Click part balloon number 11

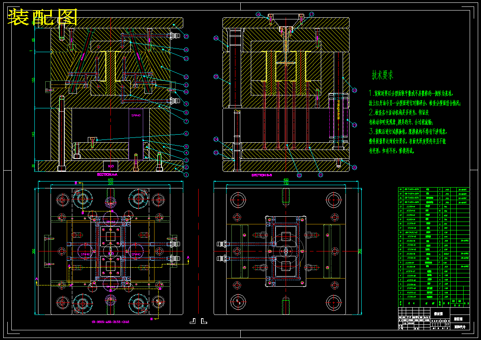click(186, 85)
